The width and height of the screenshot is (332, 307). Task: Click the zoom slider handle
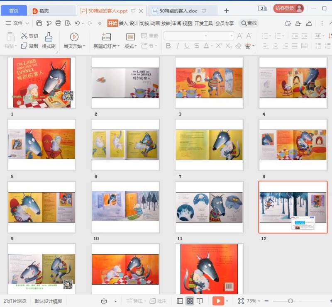coord(290,301)
